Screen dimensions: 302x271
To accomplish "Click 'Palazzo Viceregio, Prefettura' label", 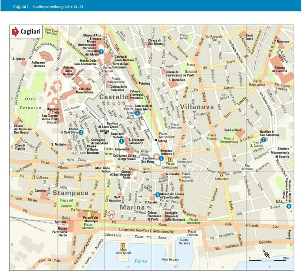I will (136, 95).
